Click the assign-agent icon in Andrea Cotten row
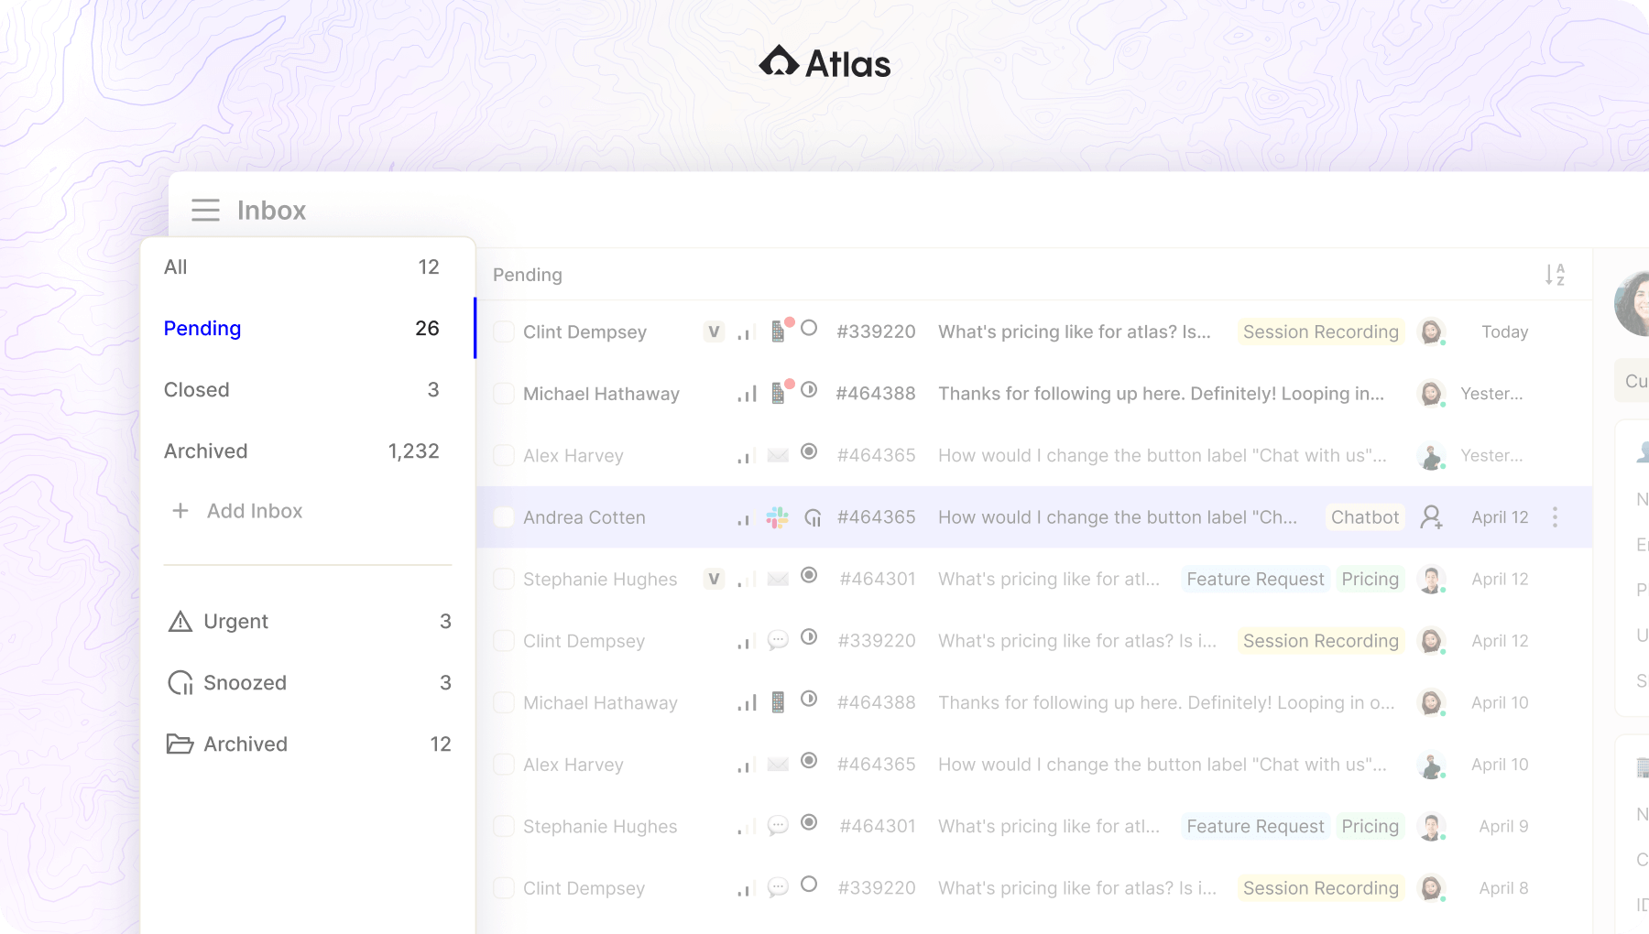Image resolution: width=1649 pixels, height=934 pixels. (x=1431, y=517)
